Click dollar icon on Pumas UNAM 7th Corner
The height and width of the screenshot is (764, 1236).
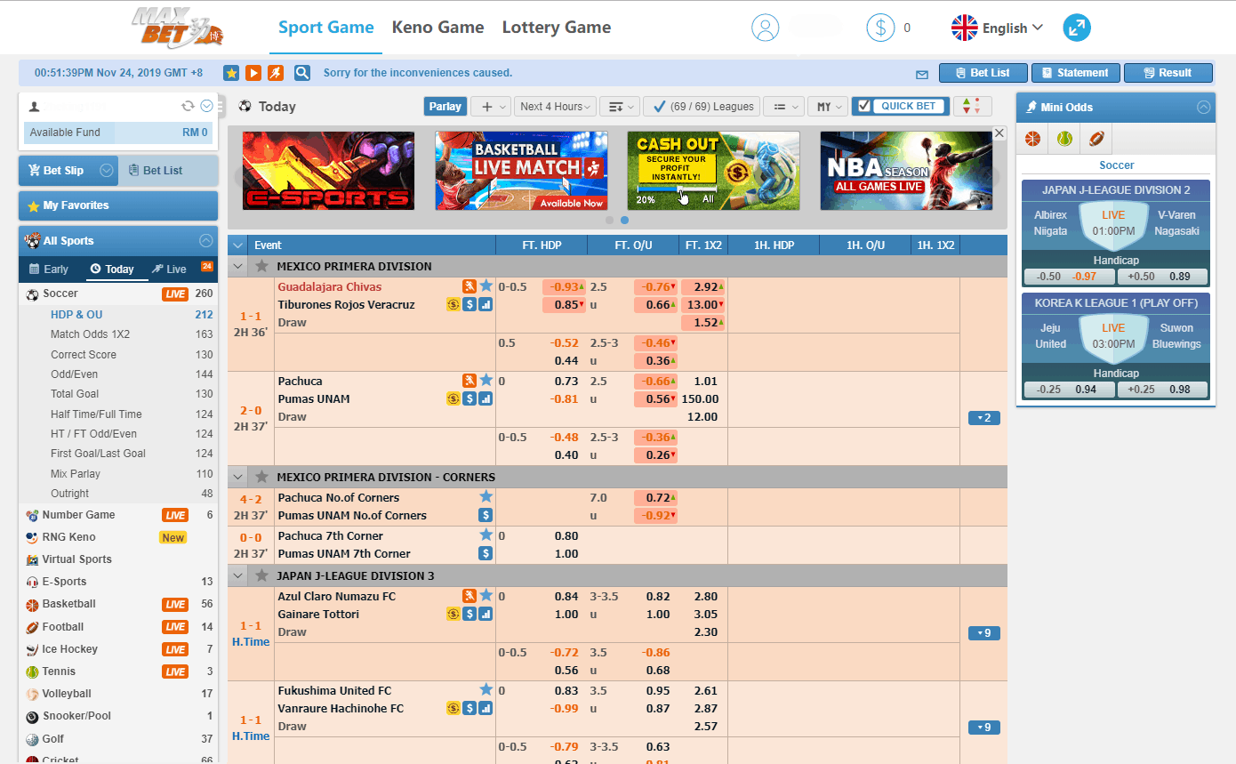tap(486, 553)
